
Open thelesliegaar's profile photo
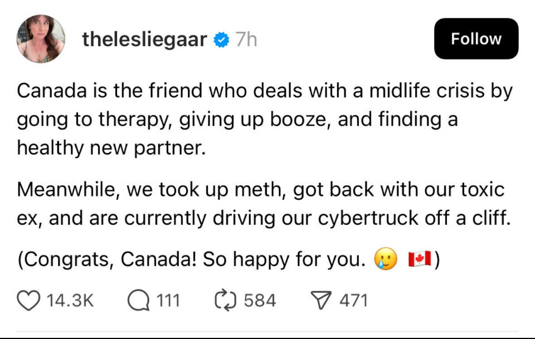pos(41,39)
